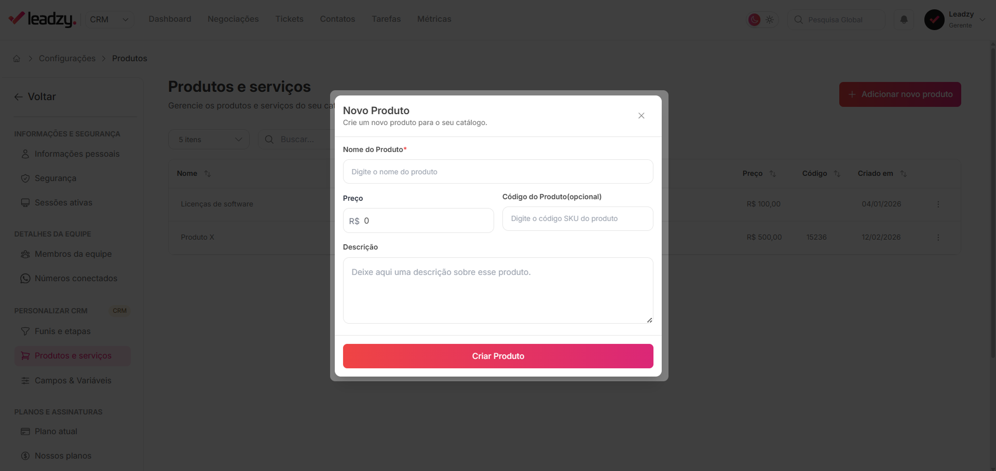Viewport: 996px width, 471px height.
Task: Click the 12/02/2026 created date cell
Action: tap(881, 238)
